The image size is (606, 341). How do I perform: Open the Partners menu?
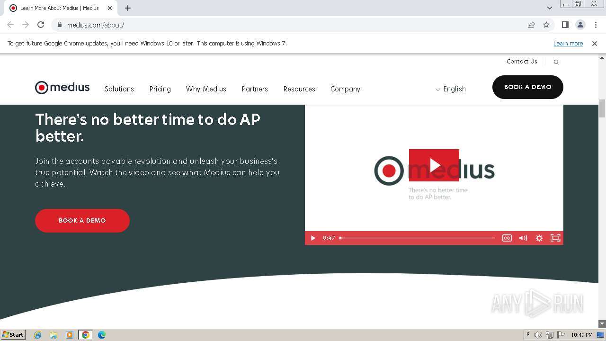[x=255, y=89]
